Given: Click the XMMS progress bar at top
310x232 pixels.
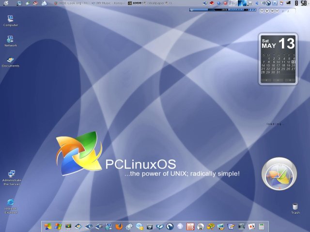Looking at the screenshot, I should click(x=223, y=10).
